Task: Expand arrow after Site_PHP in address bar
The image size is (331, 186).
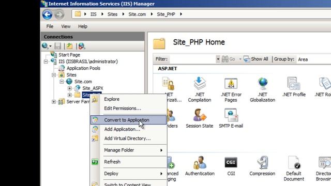Action: tap(181, 14)
